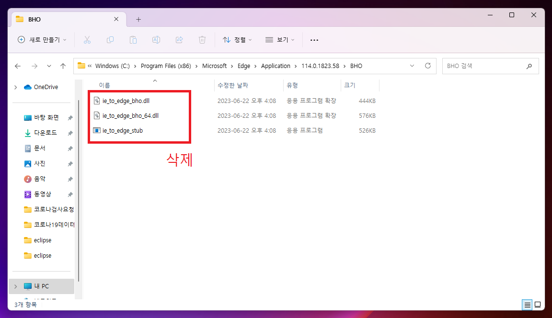The height and width of the screenshot is (318, 552).
Task: Click Microsoft in address path
Action: point(214,66)
